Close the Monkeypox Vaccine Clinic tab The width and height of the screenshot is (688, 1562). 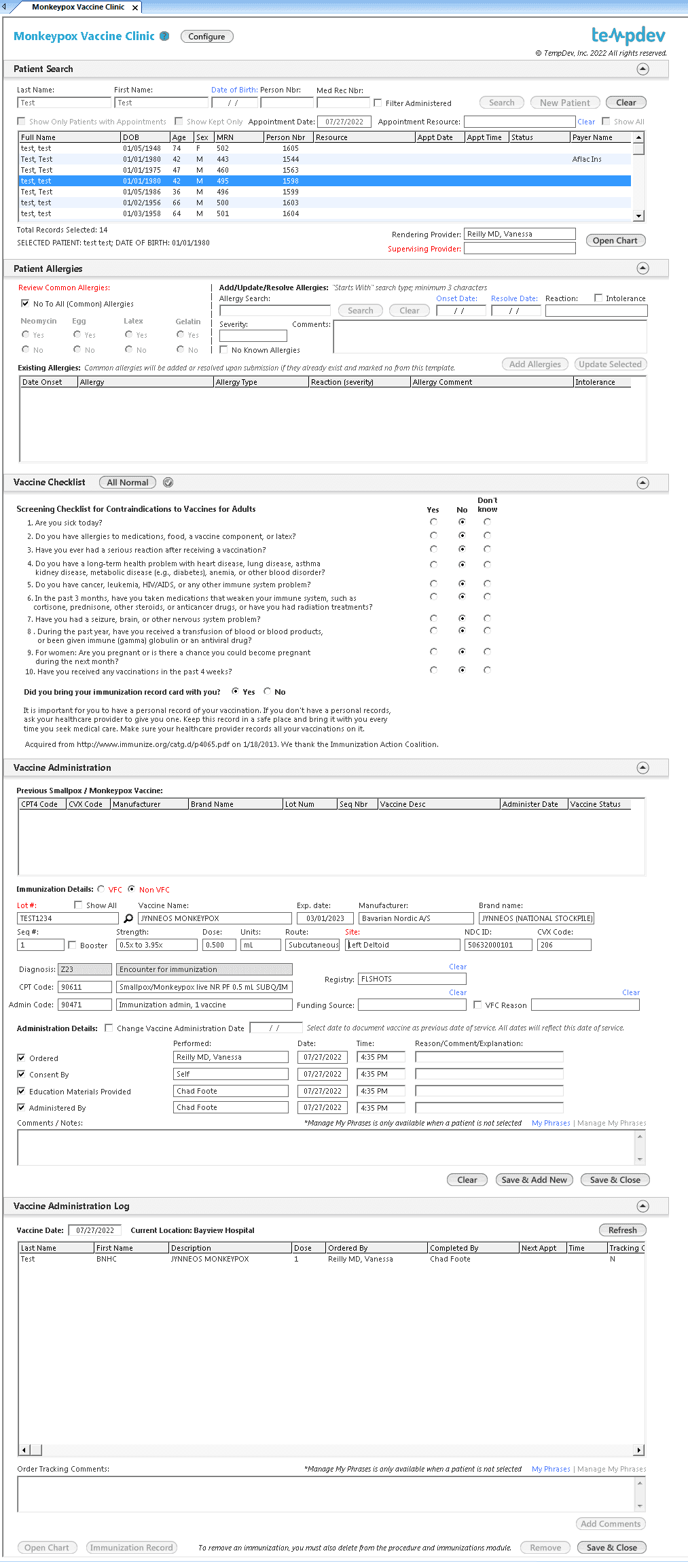pos(135,7)
